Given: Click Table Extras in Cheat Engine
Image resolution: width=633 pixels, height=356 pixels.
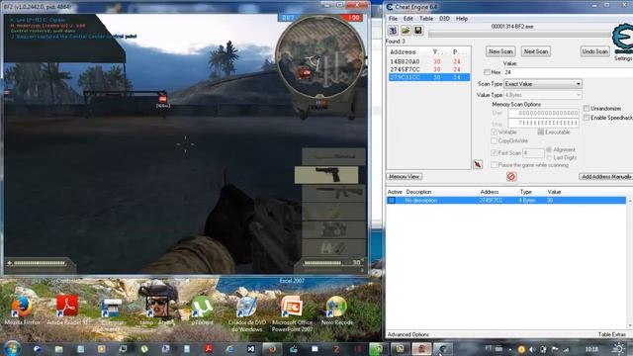Looking at the screenshot, I should click(x=611, y=334).
